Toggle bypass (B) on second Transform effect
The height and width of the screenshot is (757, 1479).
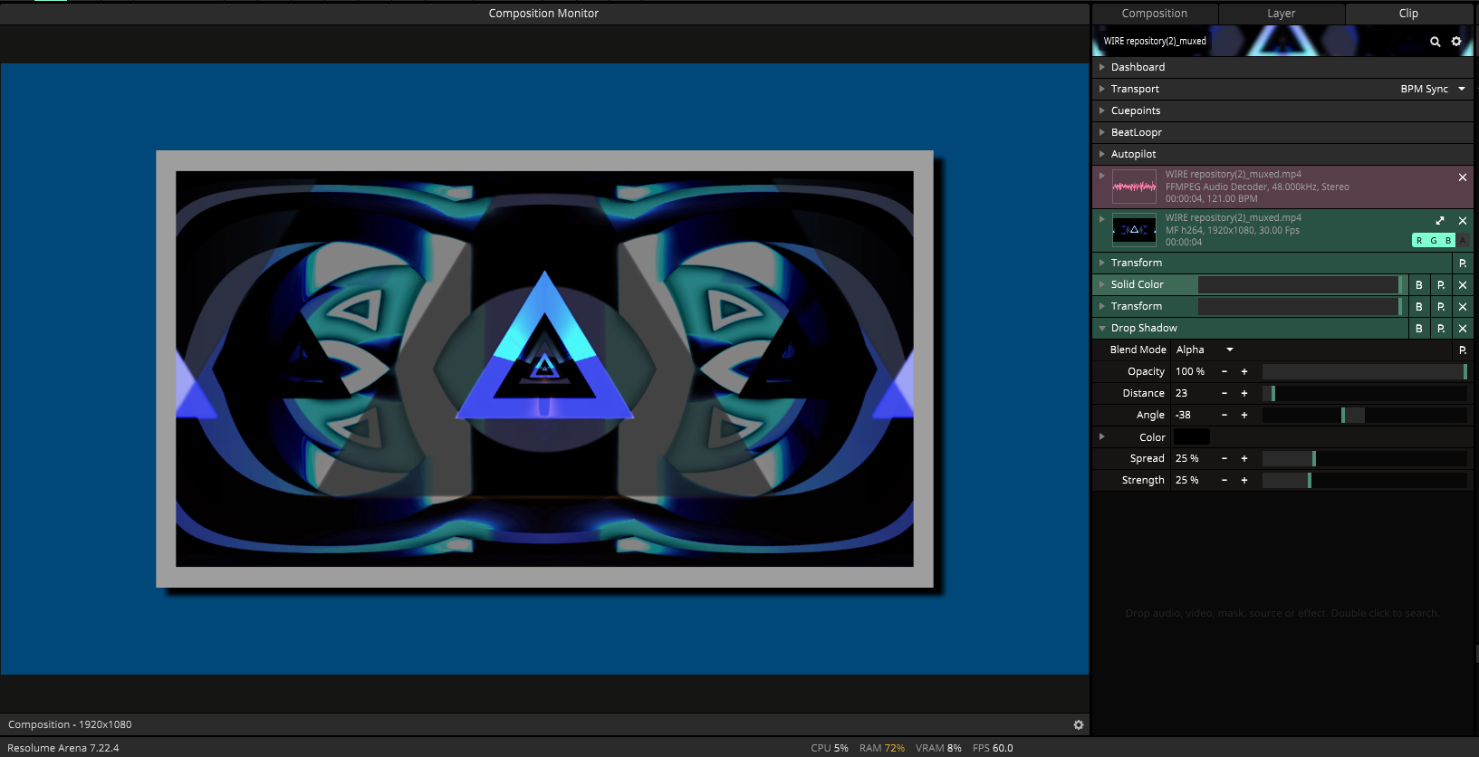1418,307
